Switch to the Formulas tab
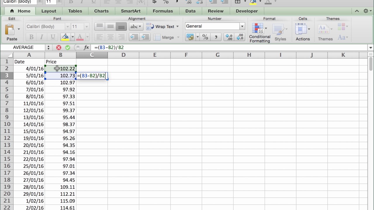Viewport: 374px width, 210px height. [x=163, y=11]
